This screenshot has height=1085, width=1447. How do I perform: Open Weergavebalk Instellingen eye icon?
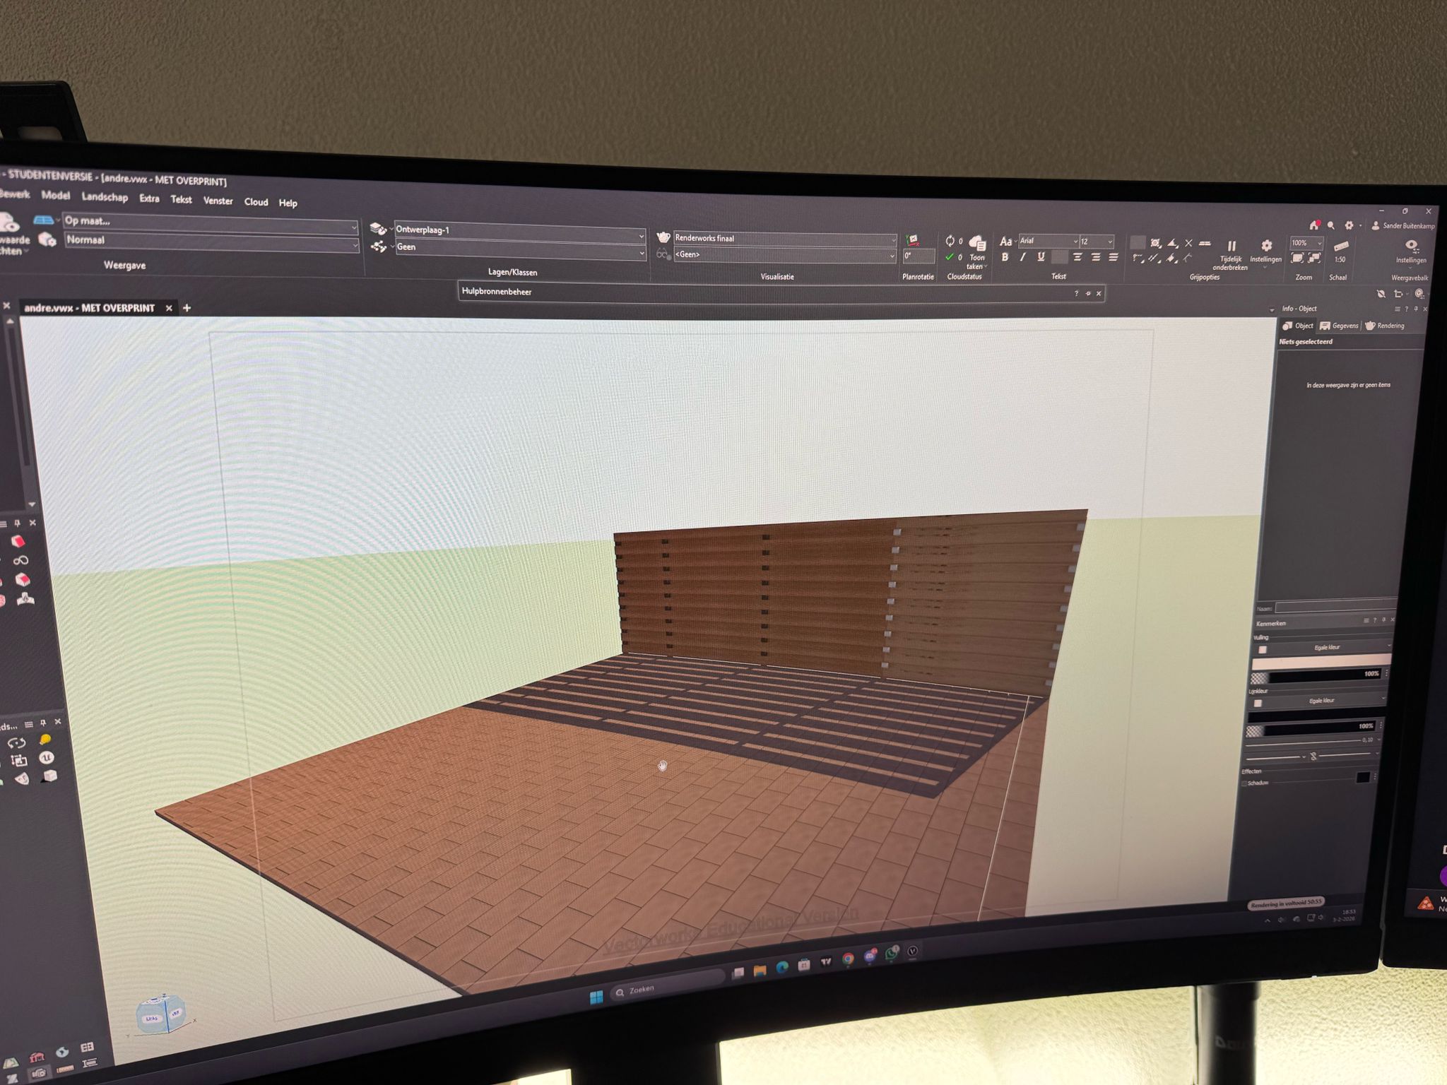(x=1411, y=245)
